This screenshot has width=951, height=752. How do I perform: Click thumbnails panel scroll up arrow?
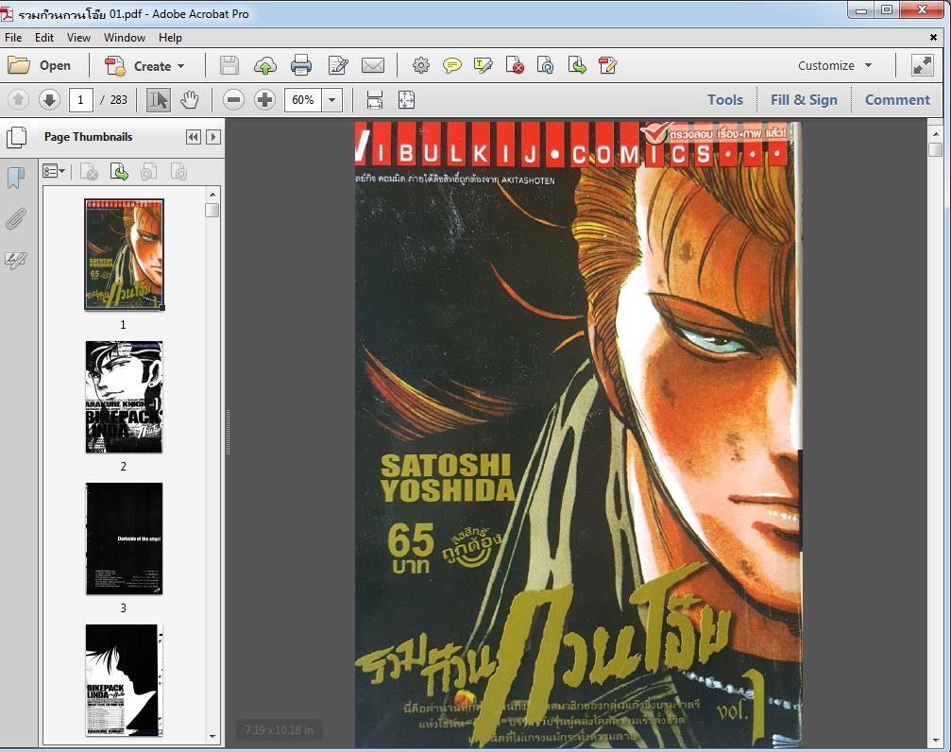[212, 195]
